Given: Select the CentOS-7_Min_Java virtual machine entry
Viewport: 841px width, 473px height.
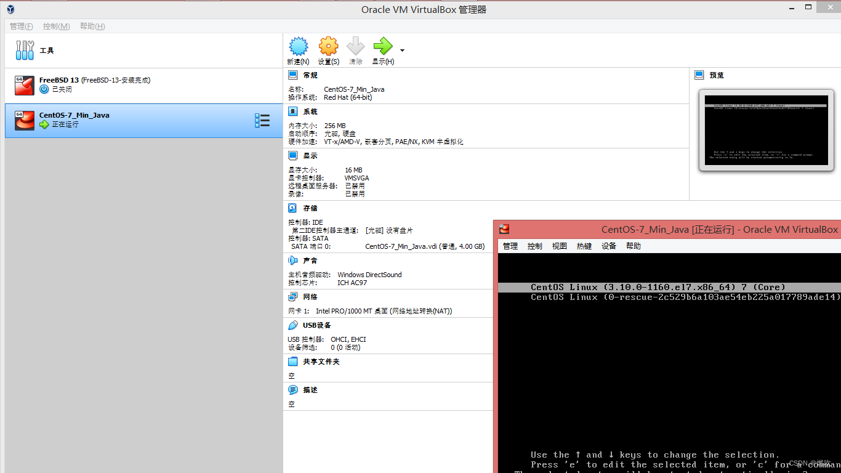Looking at the screenshot, I should [x=143, y=121].
